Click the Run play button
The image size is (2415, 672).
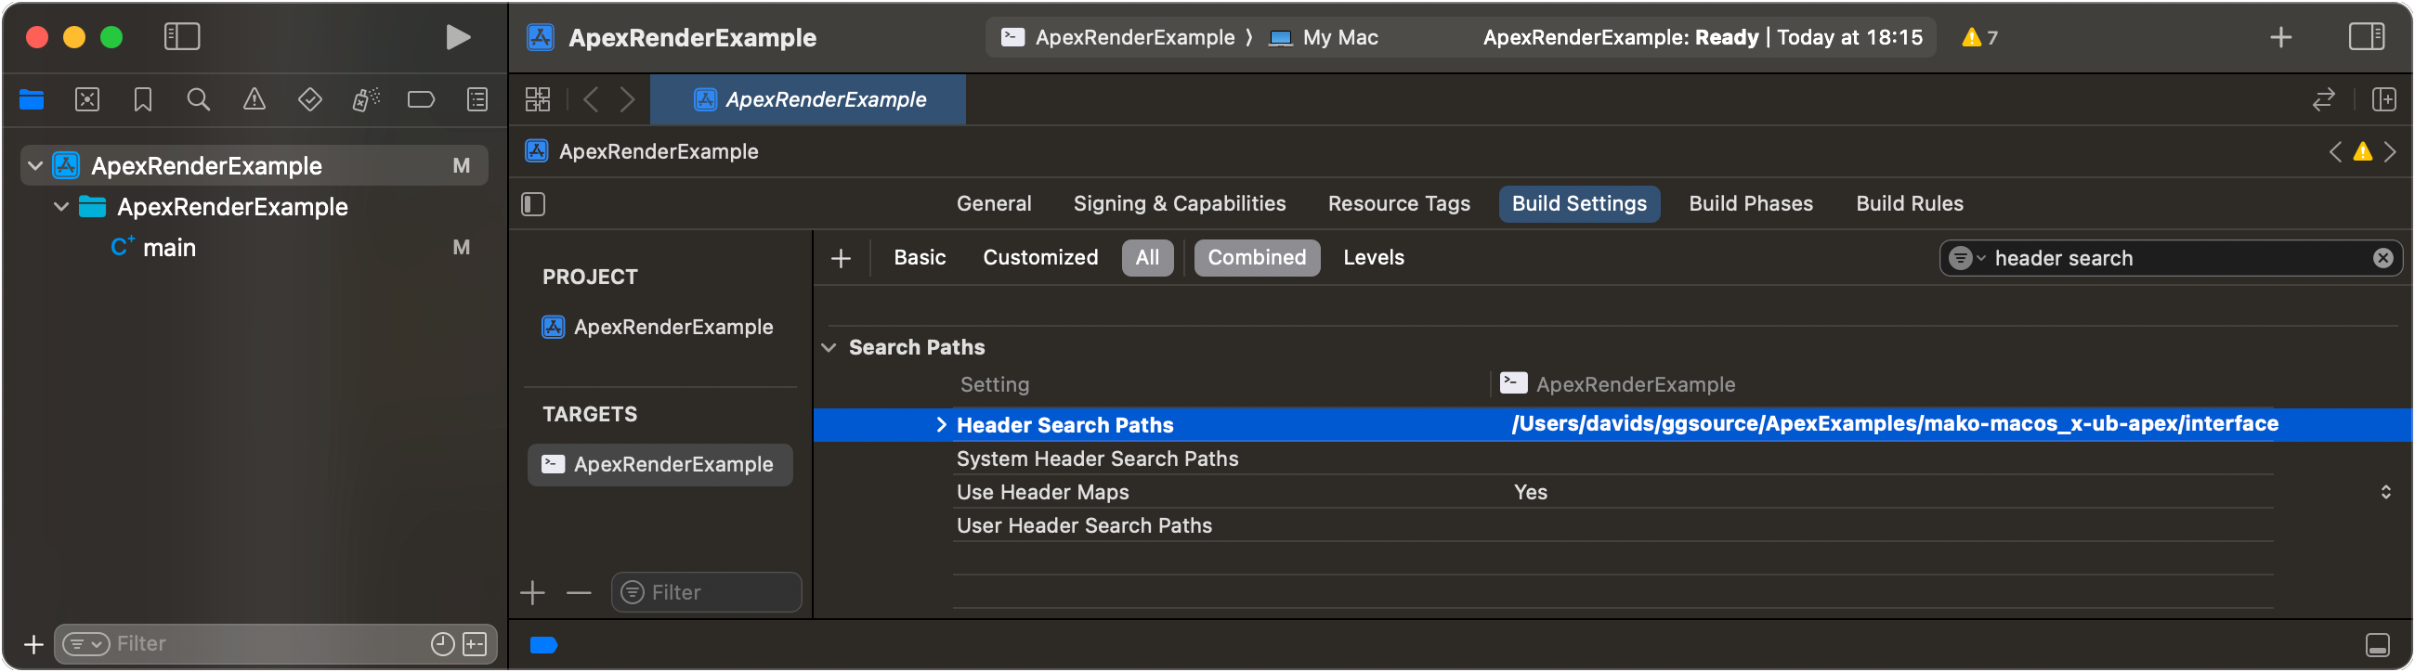click(x=458, y=37)
